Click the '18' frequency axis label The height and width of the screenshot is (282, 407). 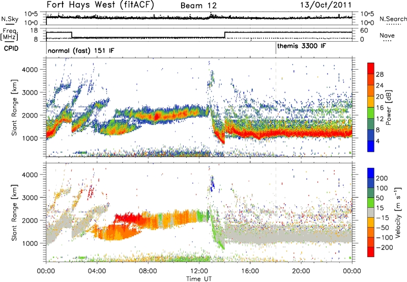(x=34, y=31)
